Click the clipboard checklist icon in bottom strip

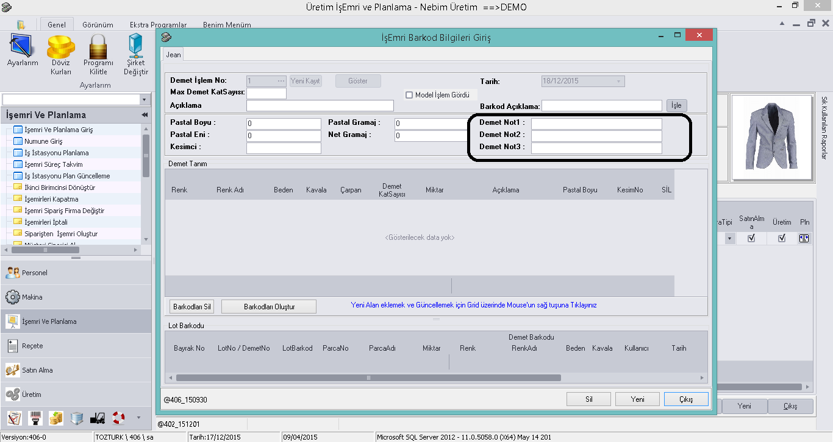(x=15, y=418)
